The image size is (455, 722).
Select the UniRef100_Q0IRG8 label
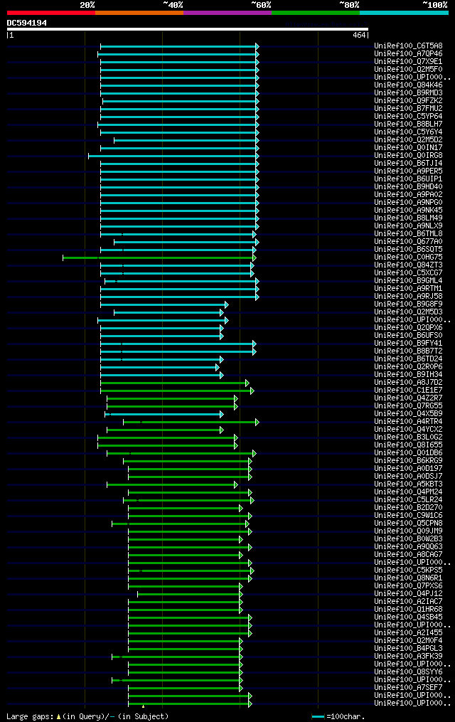[409, 156]
